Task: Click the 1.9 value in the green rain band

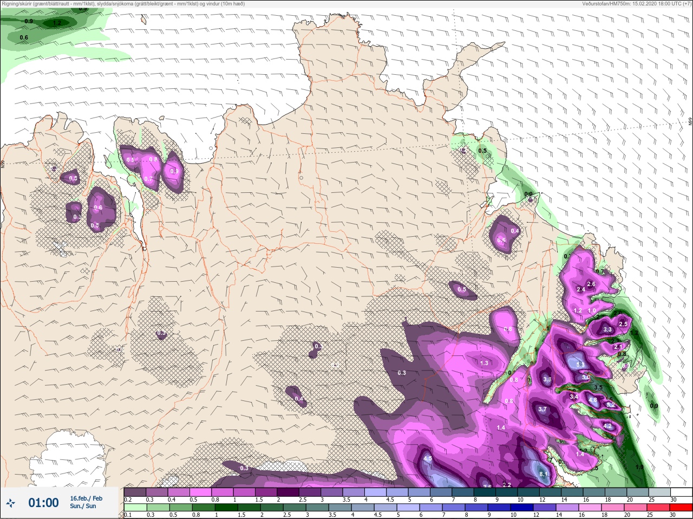Action: point(639,468)
